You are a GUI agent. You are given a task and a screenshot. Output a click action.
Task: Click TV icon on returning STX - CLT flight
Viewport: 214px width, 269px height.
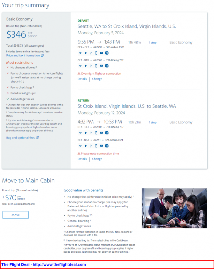tap(102, 133)
